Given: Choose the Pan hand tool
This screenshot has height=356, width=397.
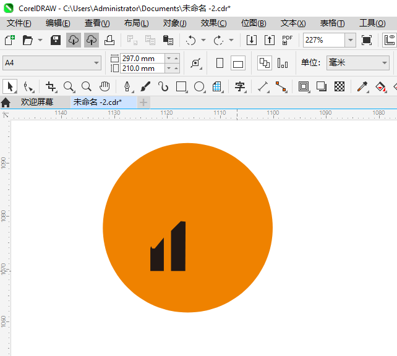Looking at the screenshot, I should point(105,86).
